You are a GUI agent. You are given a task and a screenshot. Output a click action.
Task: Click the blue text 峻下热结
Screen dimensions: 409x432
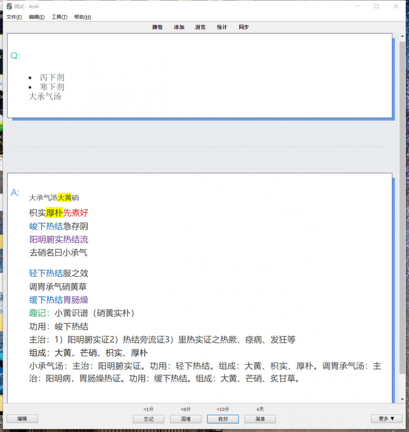coord(46,226)
